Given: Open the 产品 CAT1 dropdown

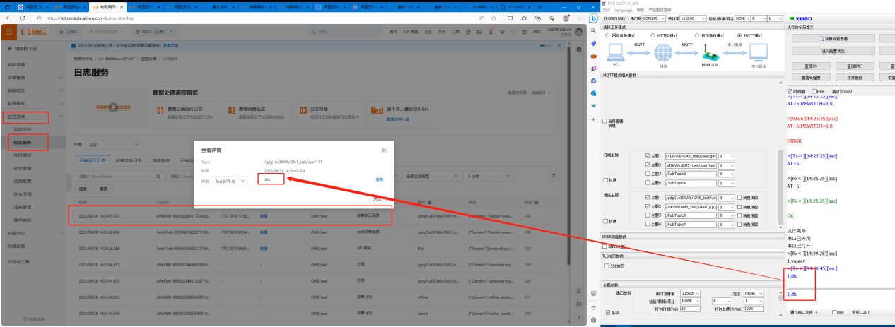Looking at the screenshot, I should coord(107,145).
